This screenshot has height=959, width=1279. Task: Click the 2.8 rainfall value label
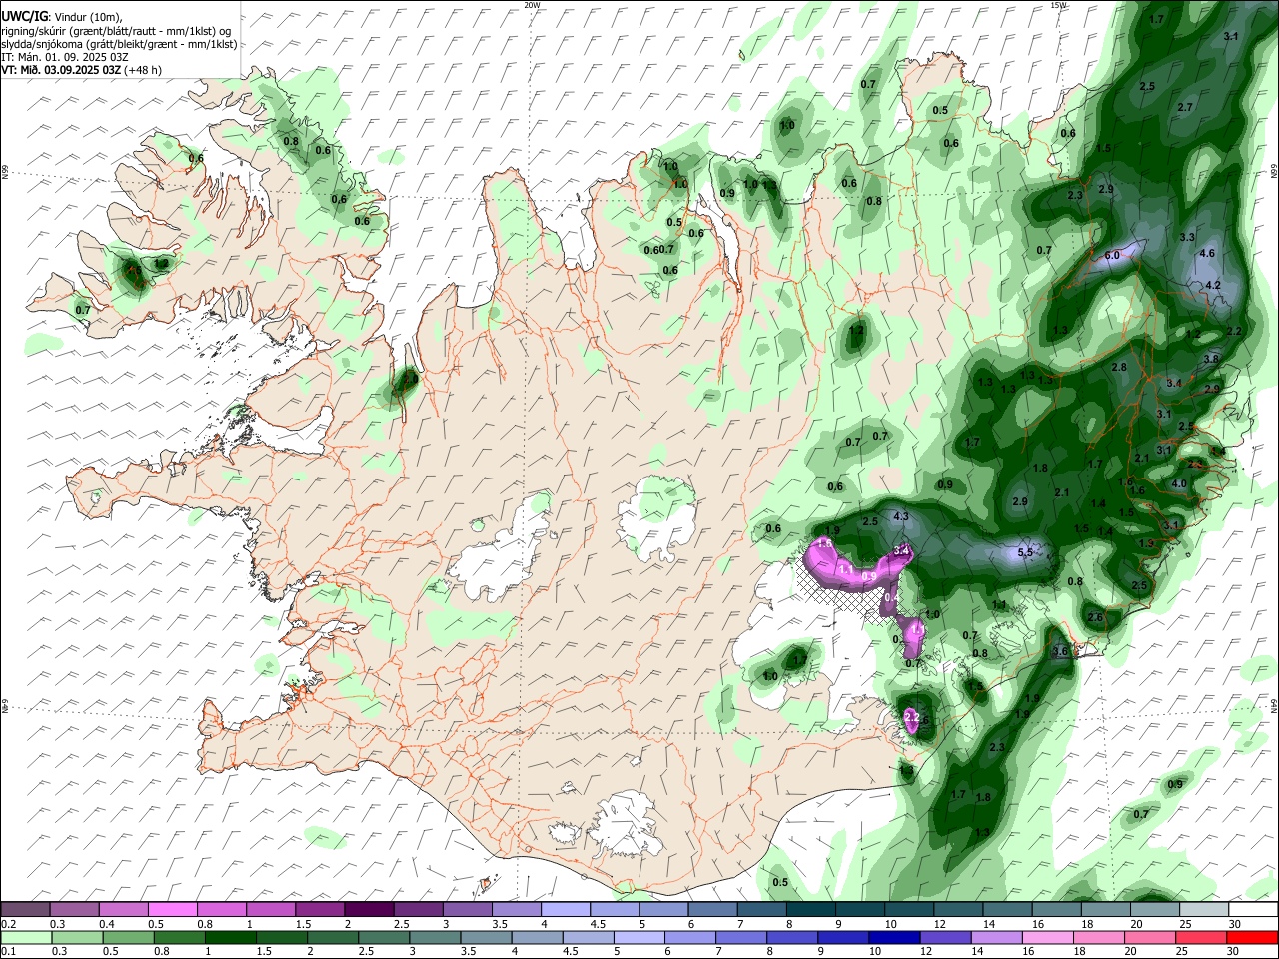tap(1119, 367)
